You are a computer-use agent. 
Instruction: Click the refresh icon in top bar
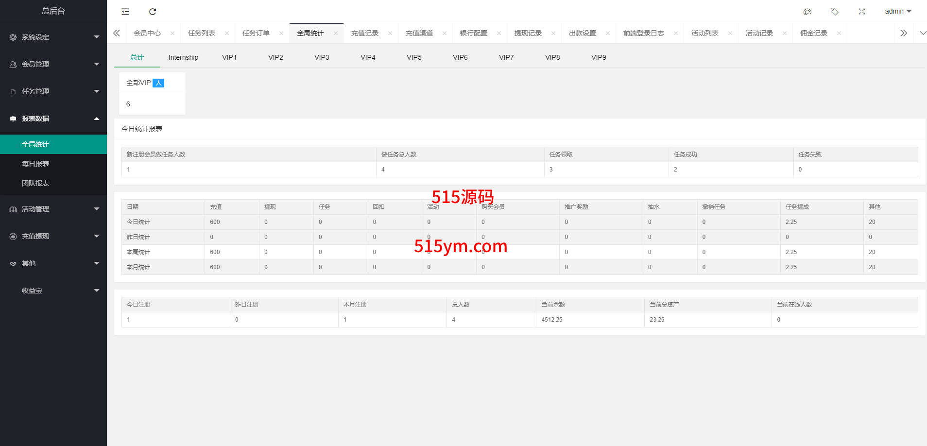pos(153,12)
